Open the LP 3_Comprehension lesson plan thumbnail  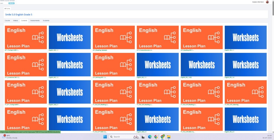[x=158, y=37]
